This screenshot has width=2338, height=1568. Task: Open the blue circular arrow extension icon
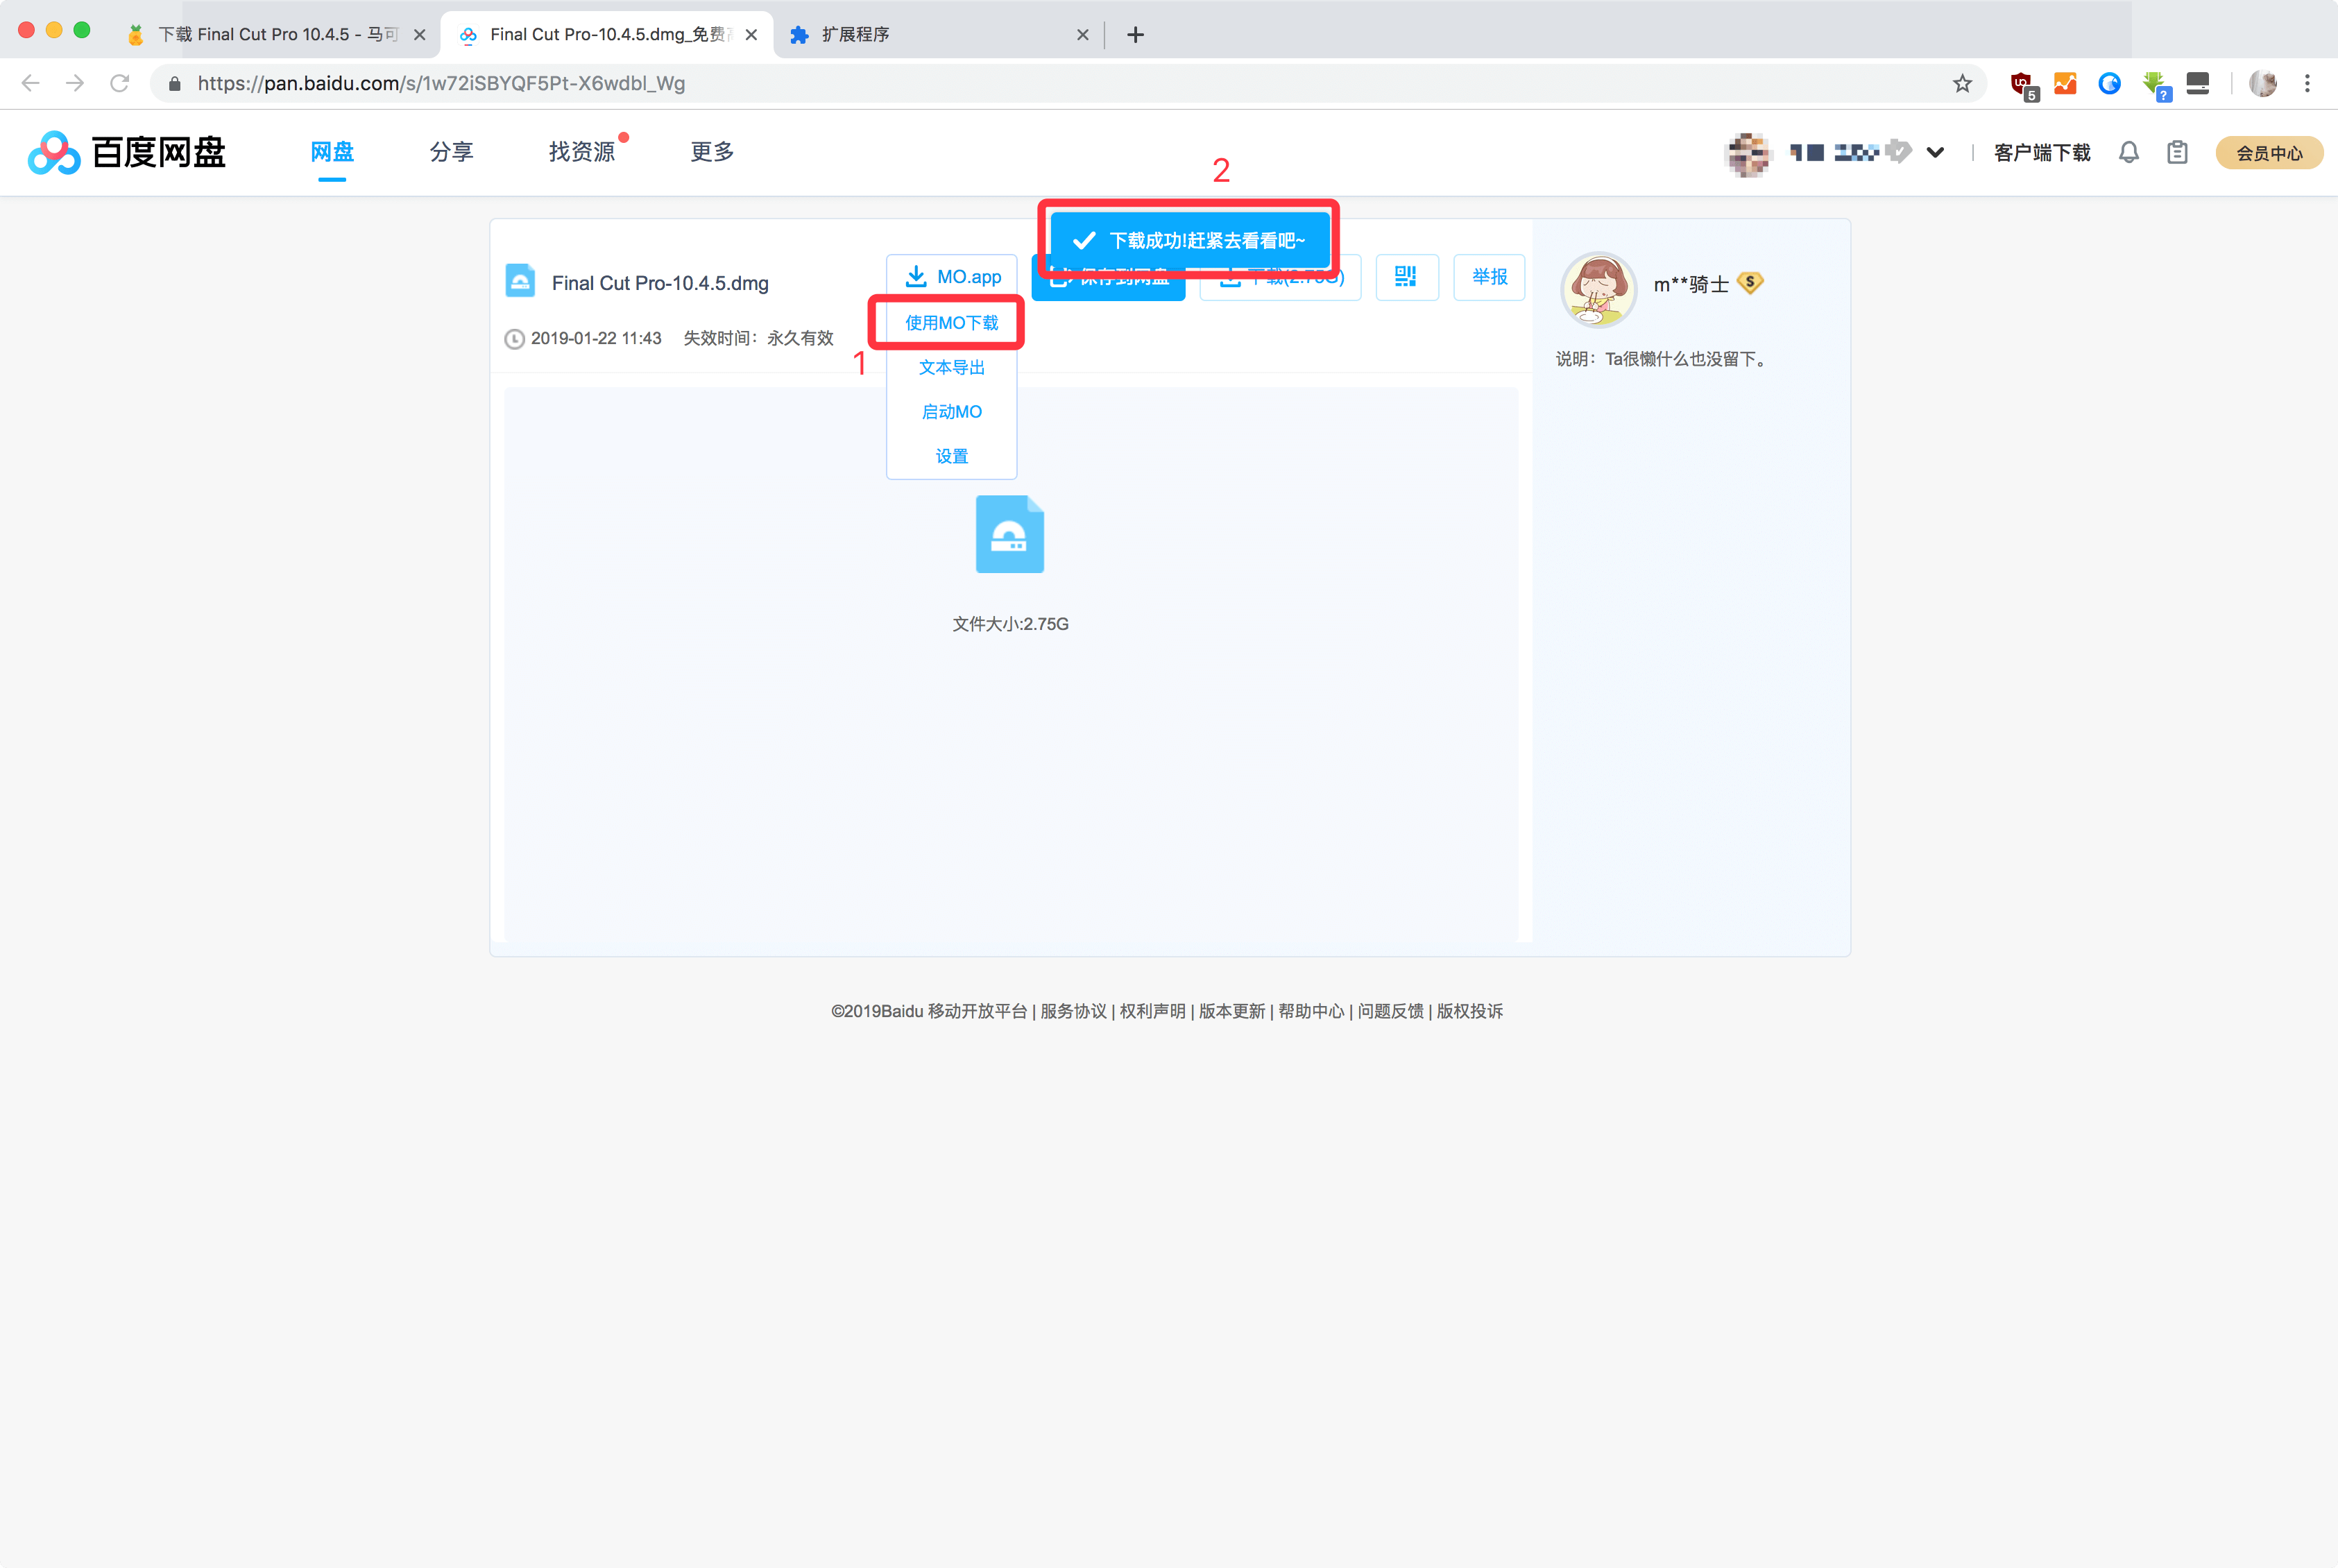tap(2109, 83)
